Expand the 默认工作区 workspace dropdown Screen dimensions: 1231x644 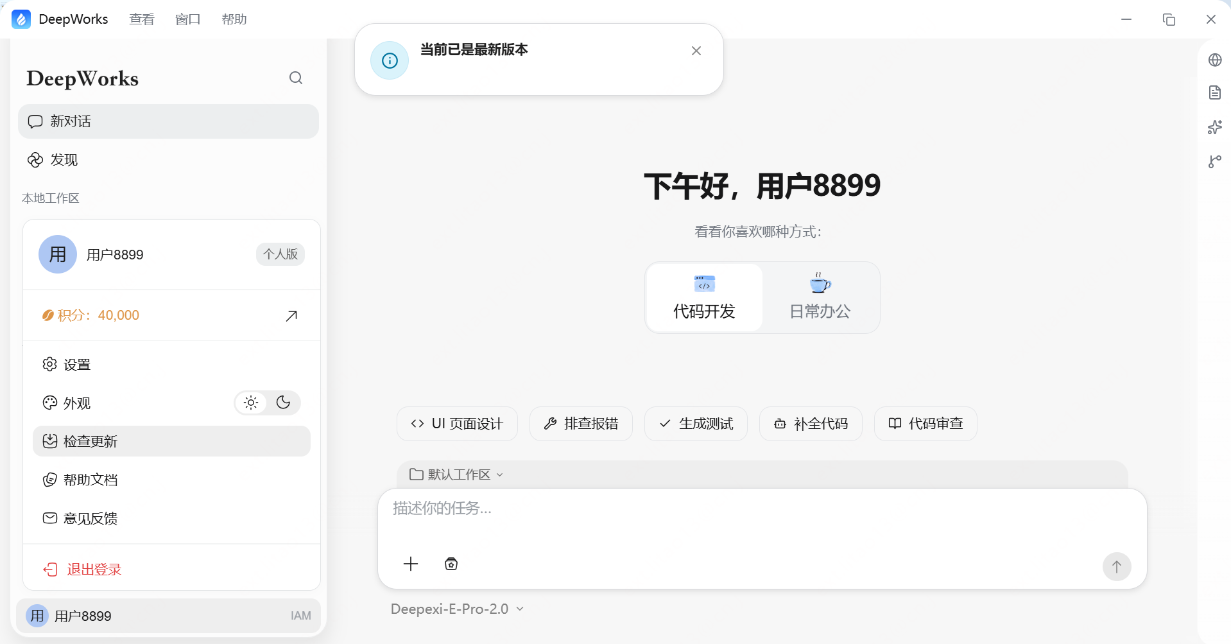(456, 474)
